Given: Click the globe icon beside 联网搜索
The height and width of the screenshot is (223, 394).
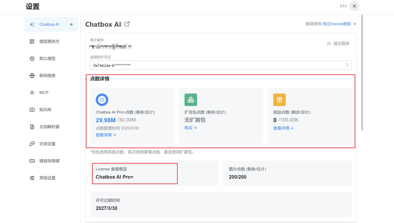Looking at the screenshot, I should point(32,76).
